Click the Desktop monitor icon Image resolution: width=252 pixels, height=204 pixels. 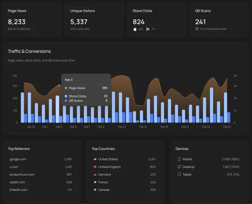(179, 167)
